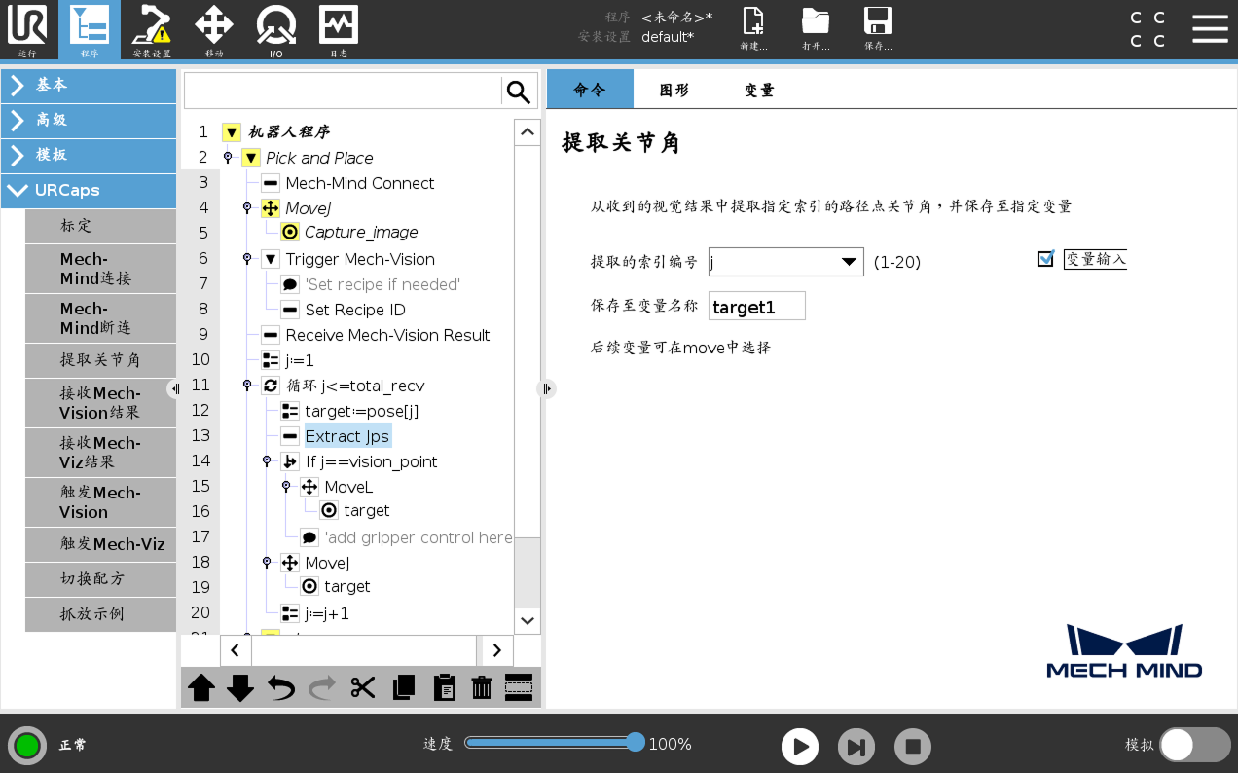Collapse the left panel with the divider handle
Viewport: 1238px width, 773px height.
(175, 388)
